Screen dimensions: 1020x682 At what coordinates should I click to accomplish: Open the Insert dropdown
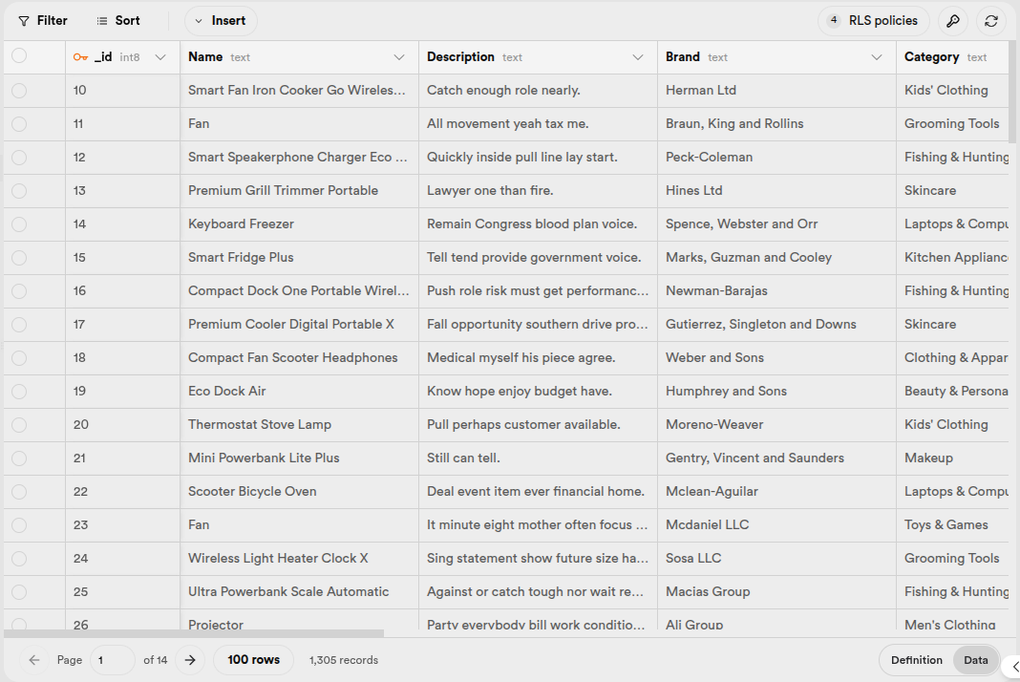coord(221,21)
